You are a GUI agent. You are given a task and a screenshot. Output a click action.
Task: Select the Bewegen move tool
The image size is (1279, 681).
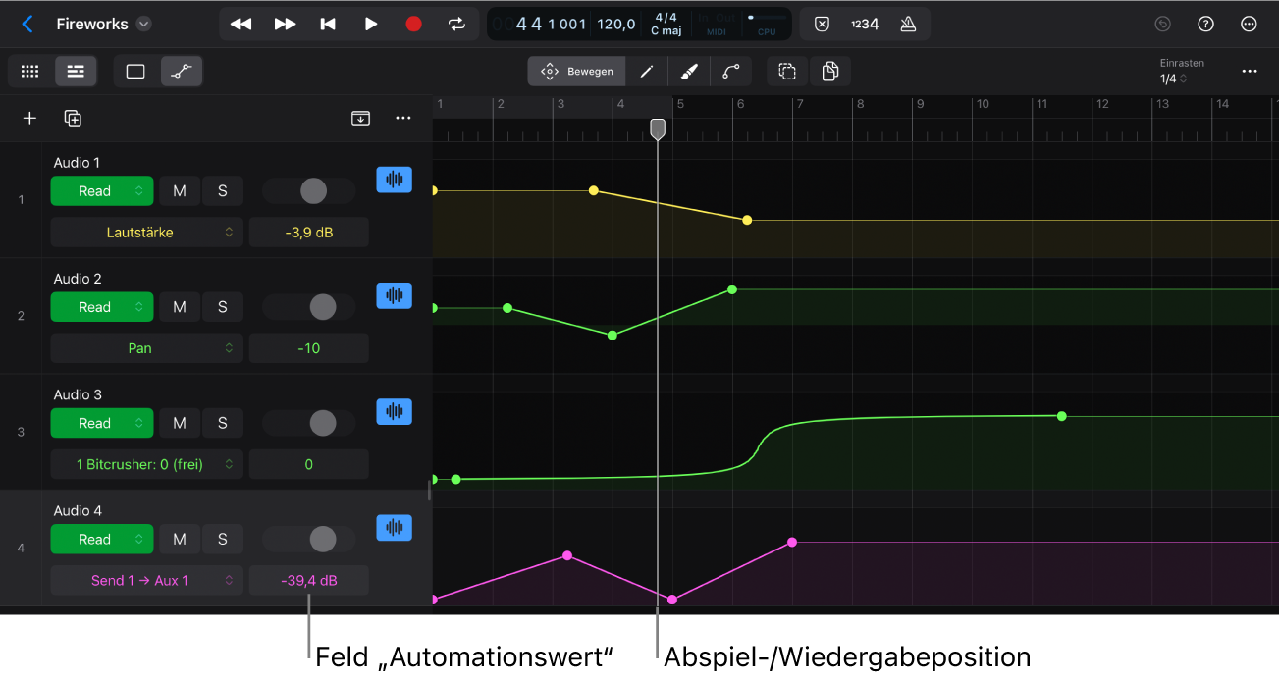[577, 72]
